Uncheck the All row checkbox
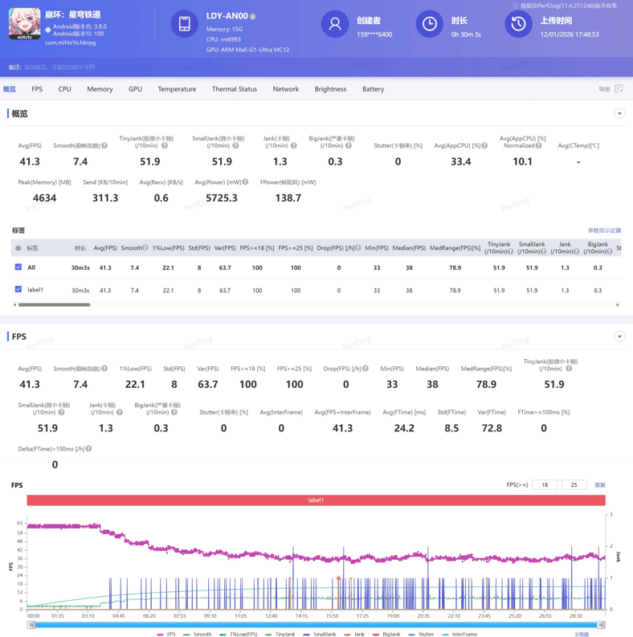This screenshot has height=637, width=633. point(18,267)
